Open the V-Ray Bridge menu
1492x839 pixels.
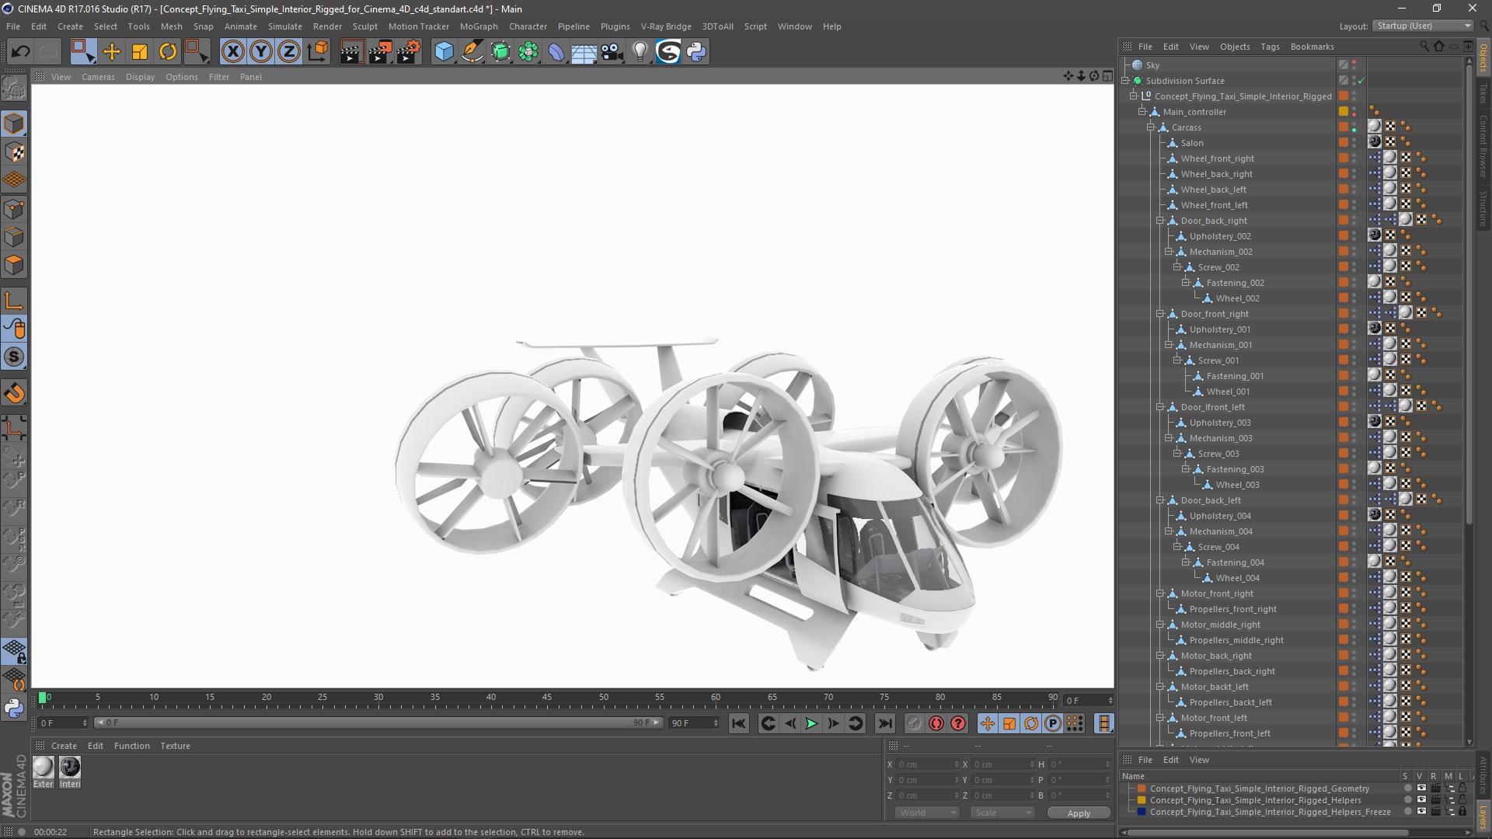[x=666, y=26]
